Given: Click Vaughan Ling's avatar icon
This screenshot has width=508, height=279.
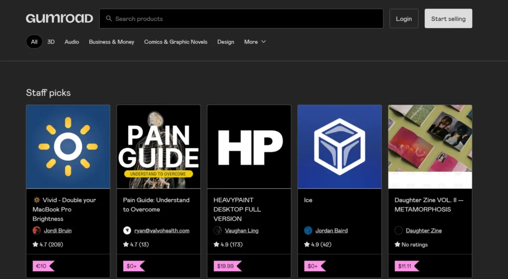Looking at the screenshot, I should point(218,231).
